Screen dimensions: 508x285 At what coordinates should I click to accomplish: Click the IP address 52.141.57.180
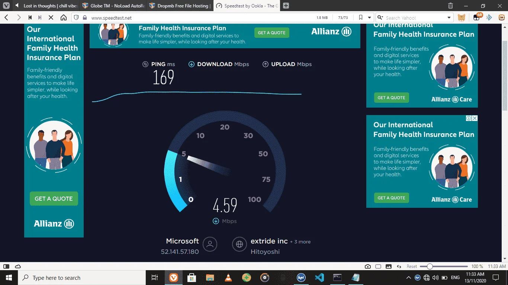click(x=180, y=252)
